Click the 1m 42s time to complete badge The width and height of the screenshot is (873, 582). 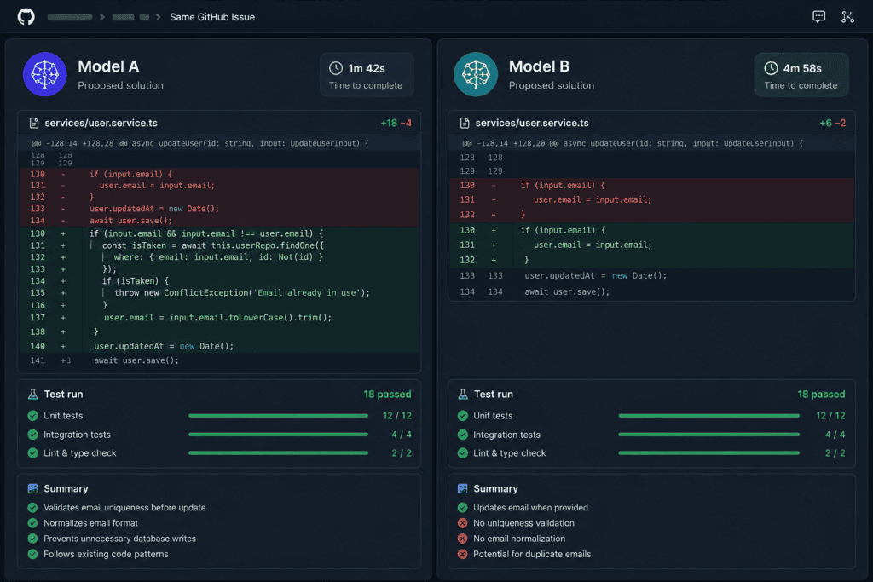[367, 75]
